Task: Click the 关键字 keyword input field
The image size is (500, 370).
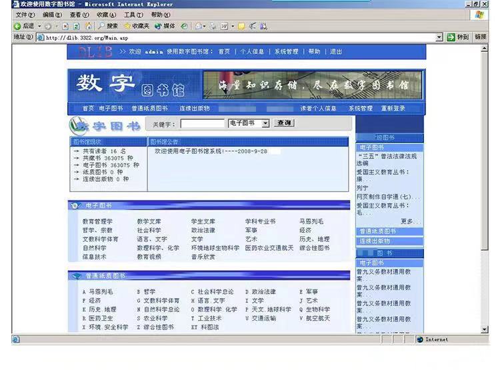Action: [203, 123]
